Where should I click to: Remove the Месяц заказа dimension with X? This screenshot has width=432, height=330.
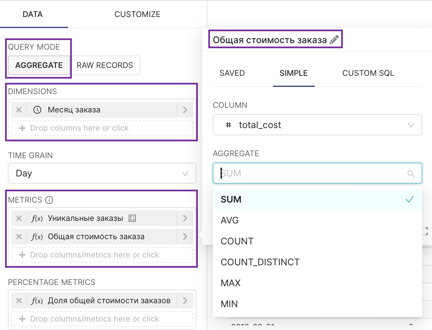pyautogui.click(x=19, y=110)
